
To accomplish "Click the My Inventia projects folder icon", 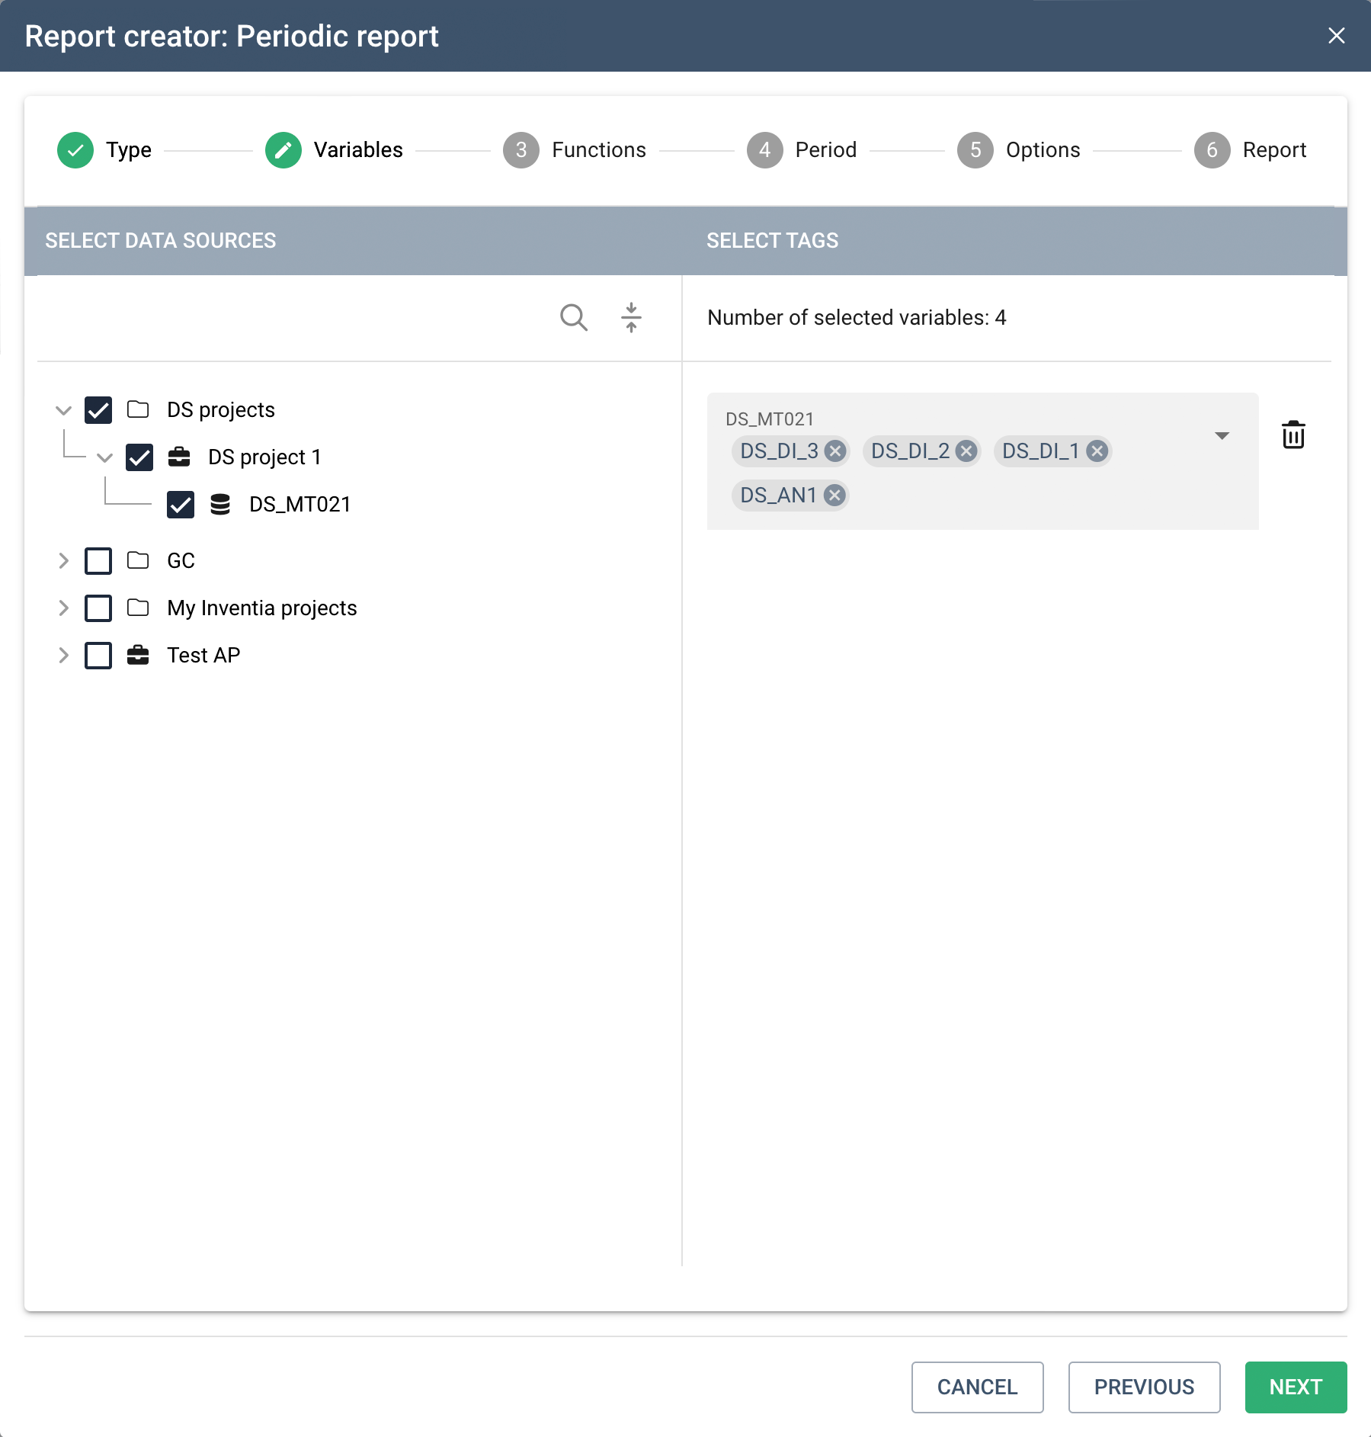I will pos(138,608).
